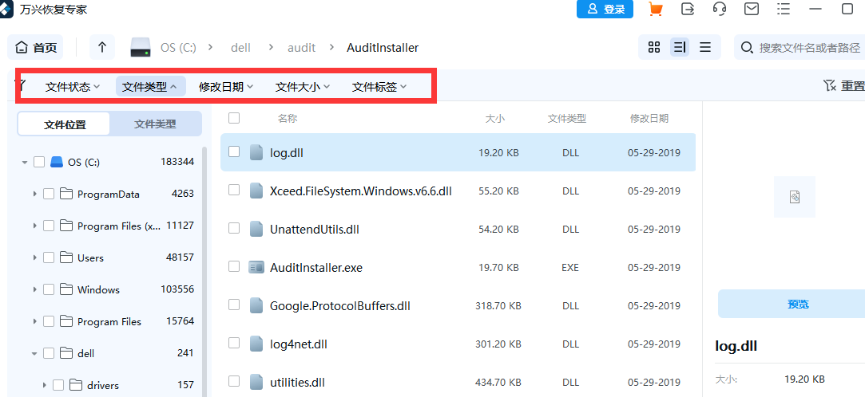Click the search magnifier icon

pos(747,48)
